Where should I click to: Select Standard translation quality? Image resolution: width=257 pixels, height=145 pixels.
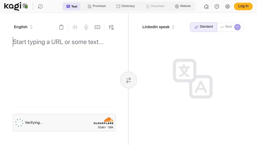click(x=203, y=27)
